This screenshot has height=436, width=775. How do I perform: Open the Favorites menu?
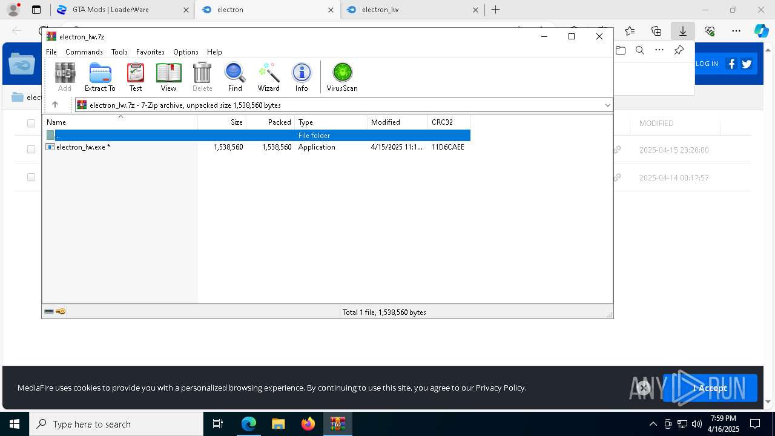150,52
